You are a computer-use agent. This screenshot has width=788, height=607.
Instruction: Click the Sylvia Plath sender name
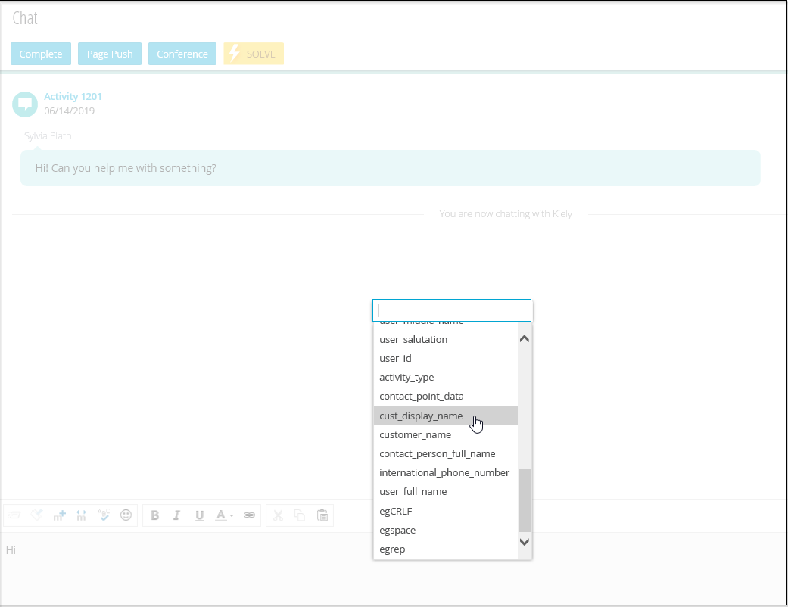click(x=48, y=135)
